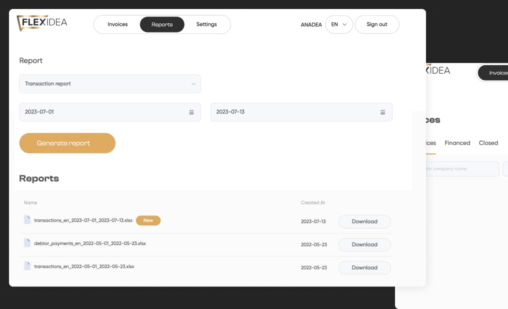This screenshot has height=309, width=508.
Task: Open the start date calendar icon
Action: click(x=191, y=112)
